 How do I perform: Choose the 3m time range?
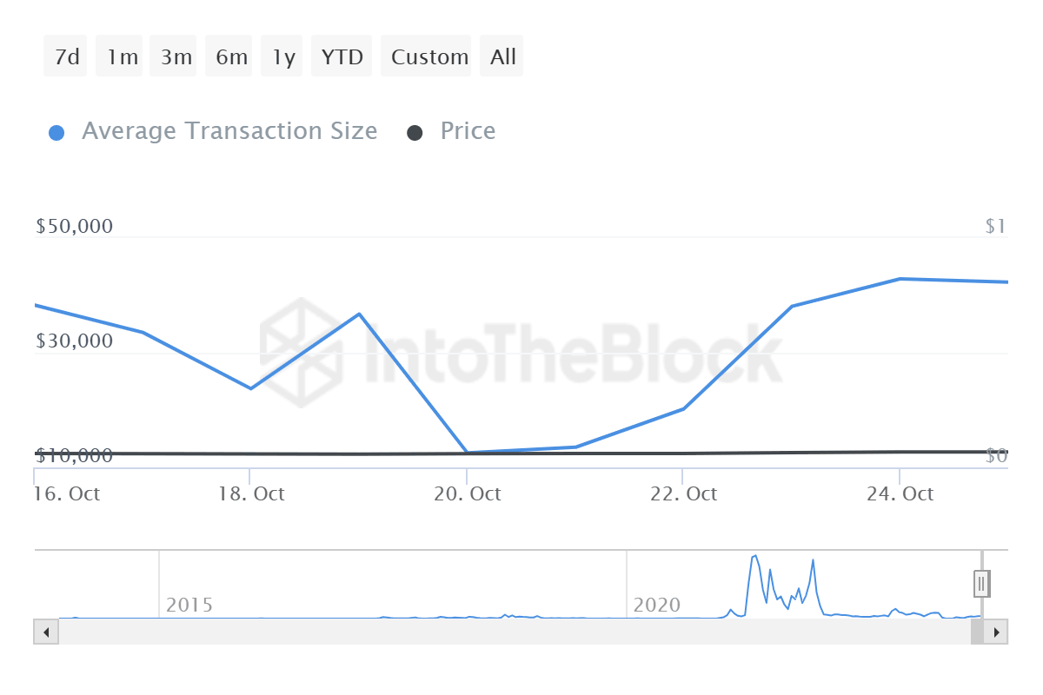pyautogui.click(x=176, y=57)
